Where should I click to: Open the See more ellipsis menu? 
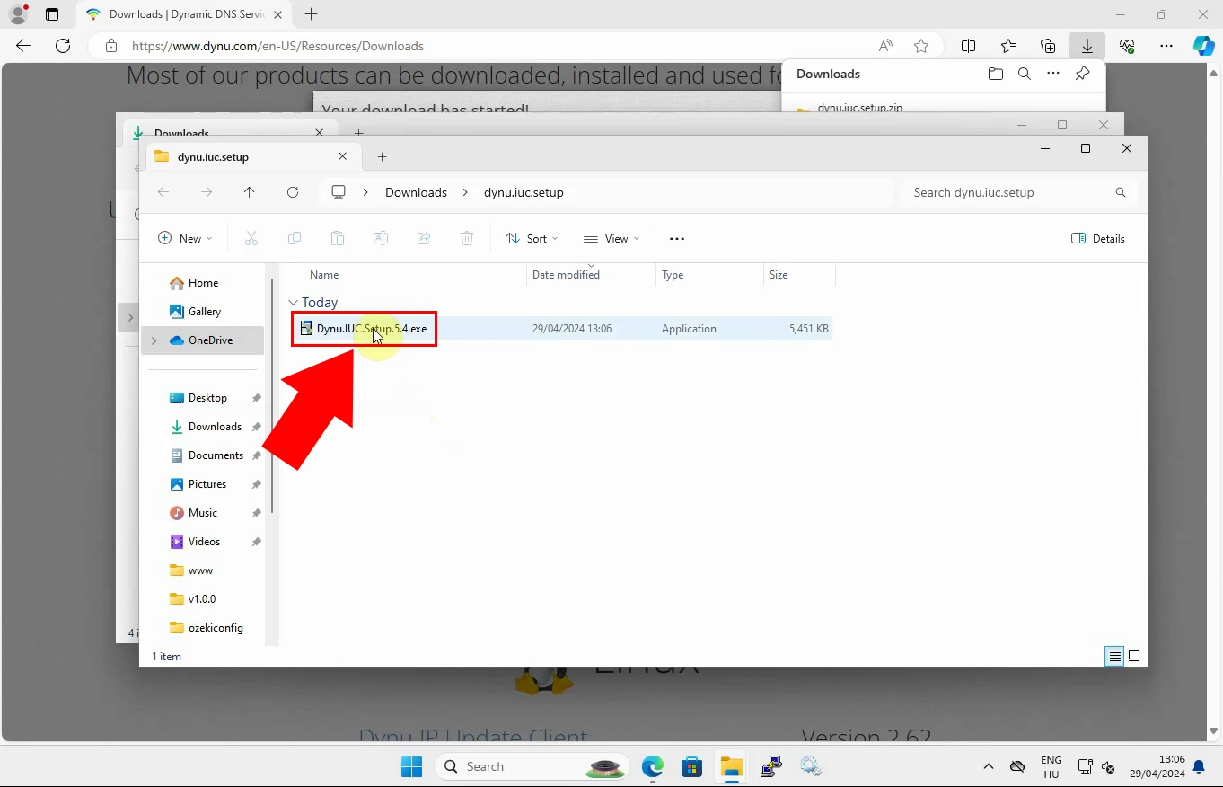pos(677,238)
